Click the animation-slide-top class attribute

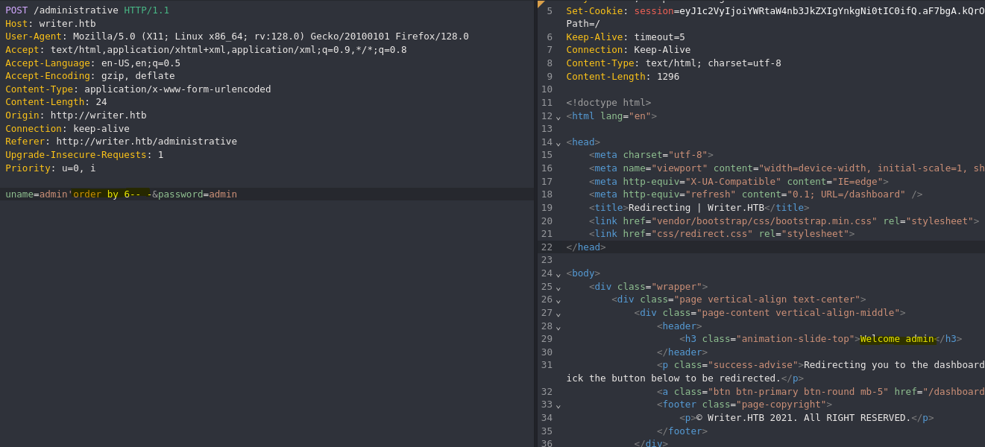click(778, 339)
